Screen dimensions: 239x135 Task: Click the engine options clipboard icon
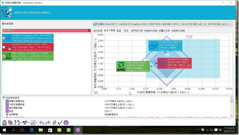click(4, 123)
